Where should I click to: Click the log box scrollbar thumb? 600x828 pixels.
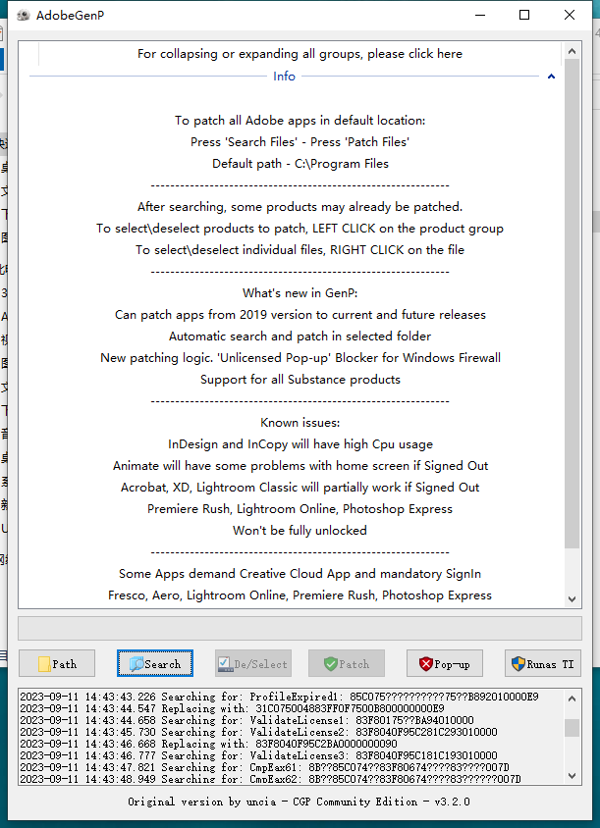click(573, 728)
